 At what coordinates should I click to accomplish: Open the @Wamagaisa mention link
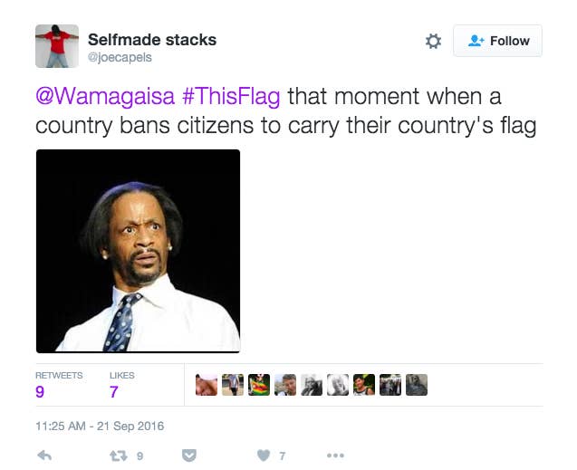105,96
